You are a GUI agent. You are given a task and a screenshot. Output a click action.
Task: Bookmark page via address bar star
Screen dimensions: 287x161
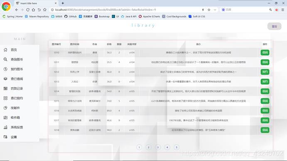click(x=209, y=10)
